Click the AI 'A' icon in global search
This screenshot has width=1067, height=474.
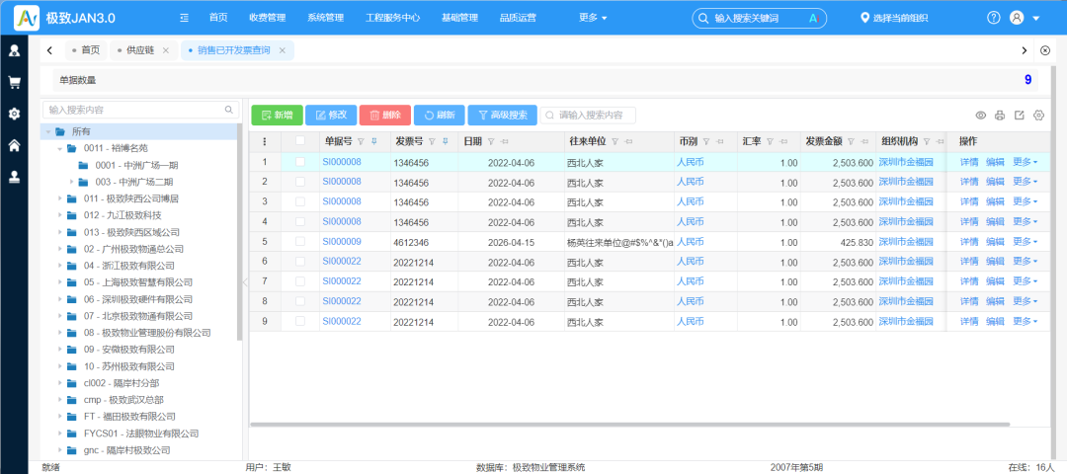point(812,19)
